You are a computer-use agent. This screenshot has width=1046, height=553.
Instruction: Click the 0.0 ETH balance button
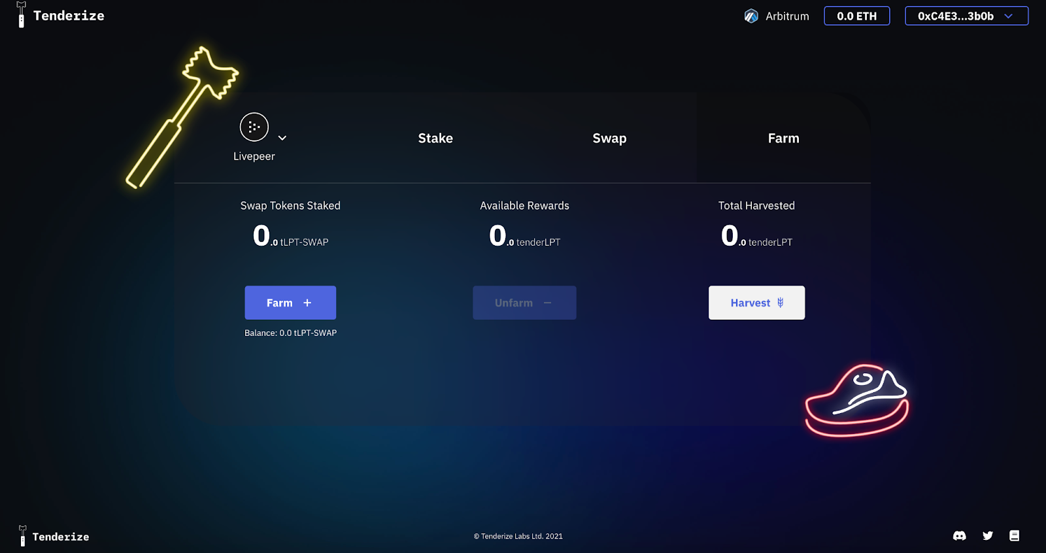pos(856,16)
